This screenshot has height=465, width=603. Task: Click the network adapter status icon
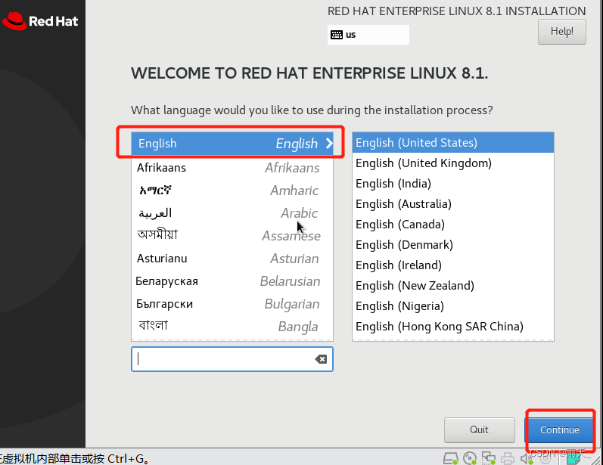tap(489, 458)
